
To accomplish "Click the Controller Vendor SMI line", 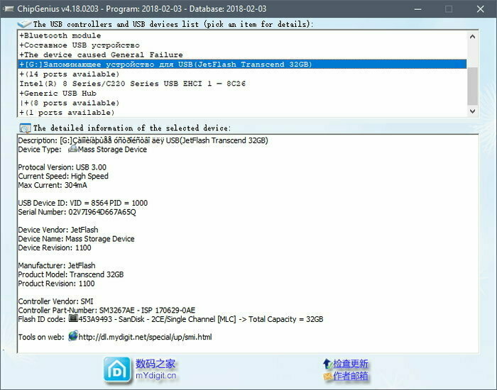I will point(55,301).
